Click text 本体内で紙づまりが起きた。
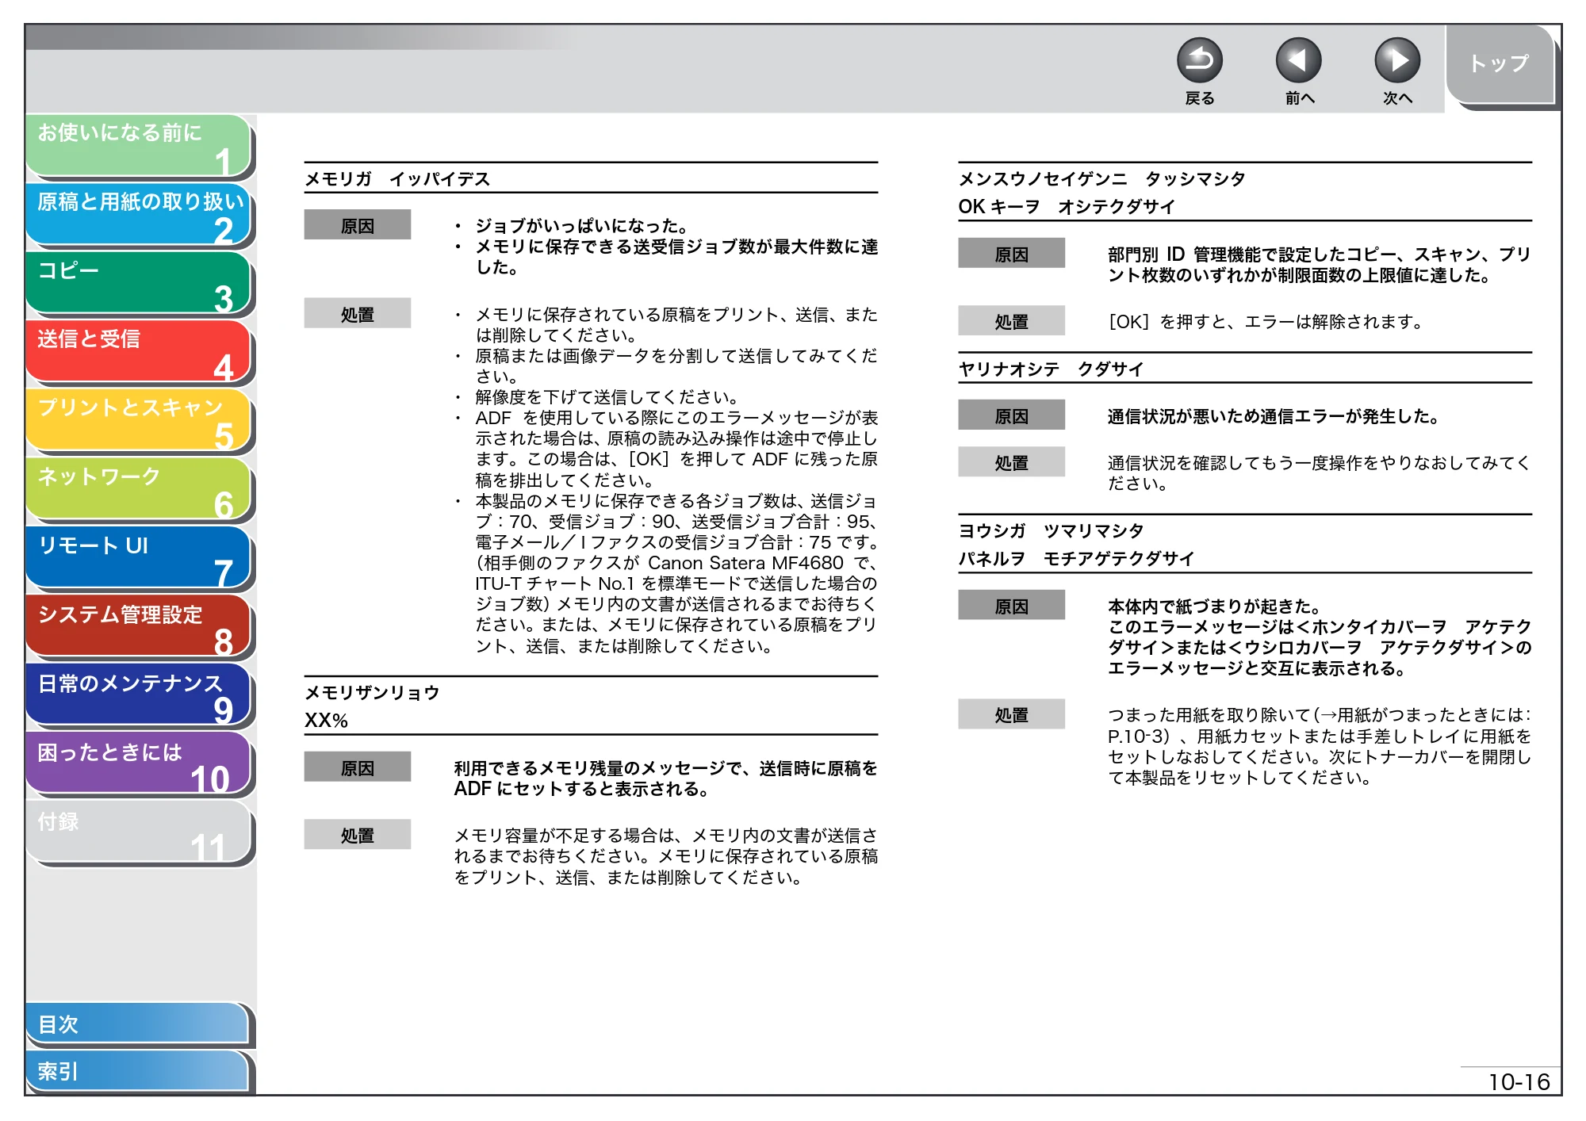Image resolution: width=1586 pixels, height=1121 pixels. tap(1216, 606)
